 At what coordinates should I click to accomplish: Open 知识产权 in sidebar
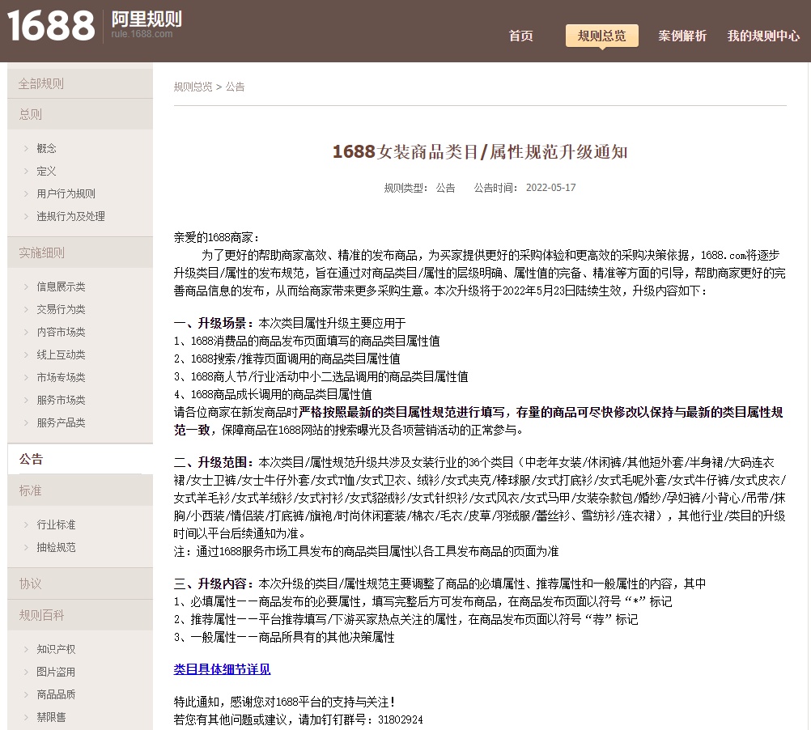(56, 649)
